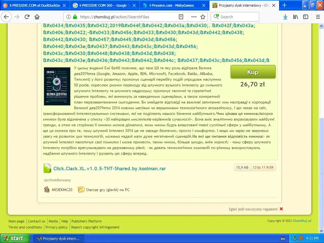The height and width of the screenshot is (243, 324).
Task: Select the Przyjazny dysk internetowy tab
Action: tap(244, 5)
